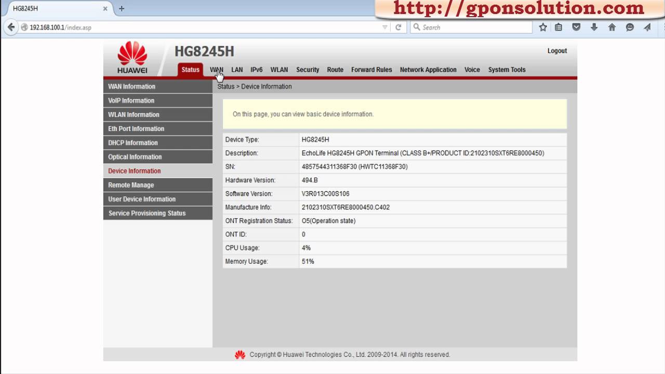This screenshot has height=374, width=665.
Task: Open Service Provisioning Status in the sidebar
Action: [158, 213]
